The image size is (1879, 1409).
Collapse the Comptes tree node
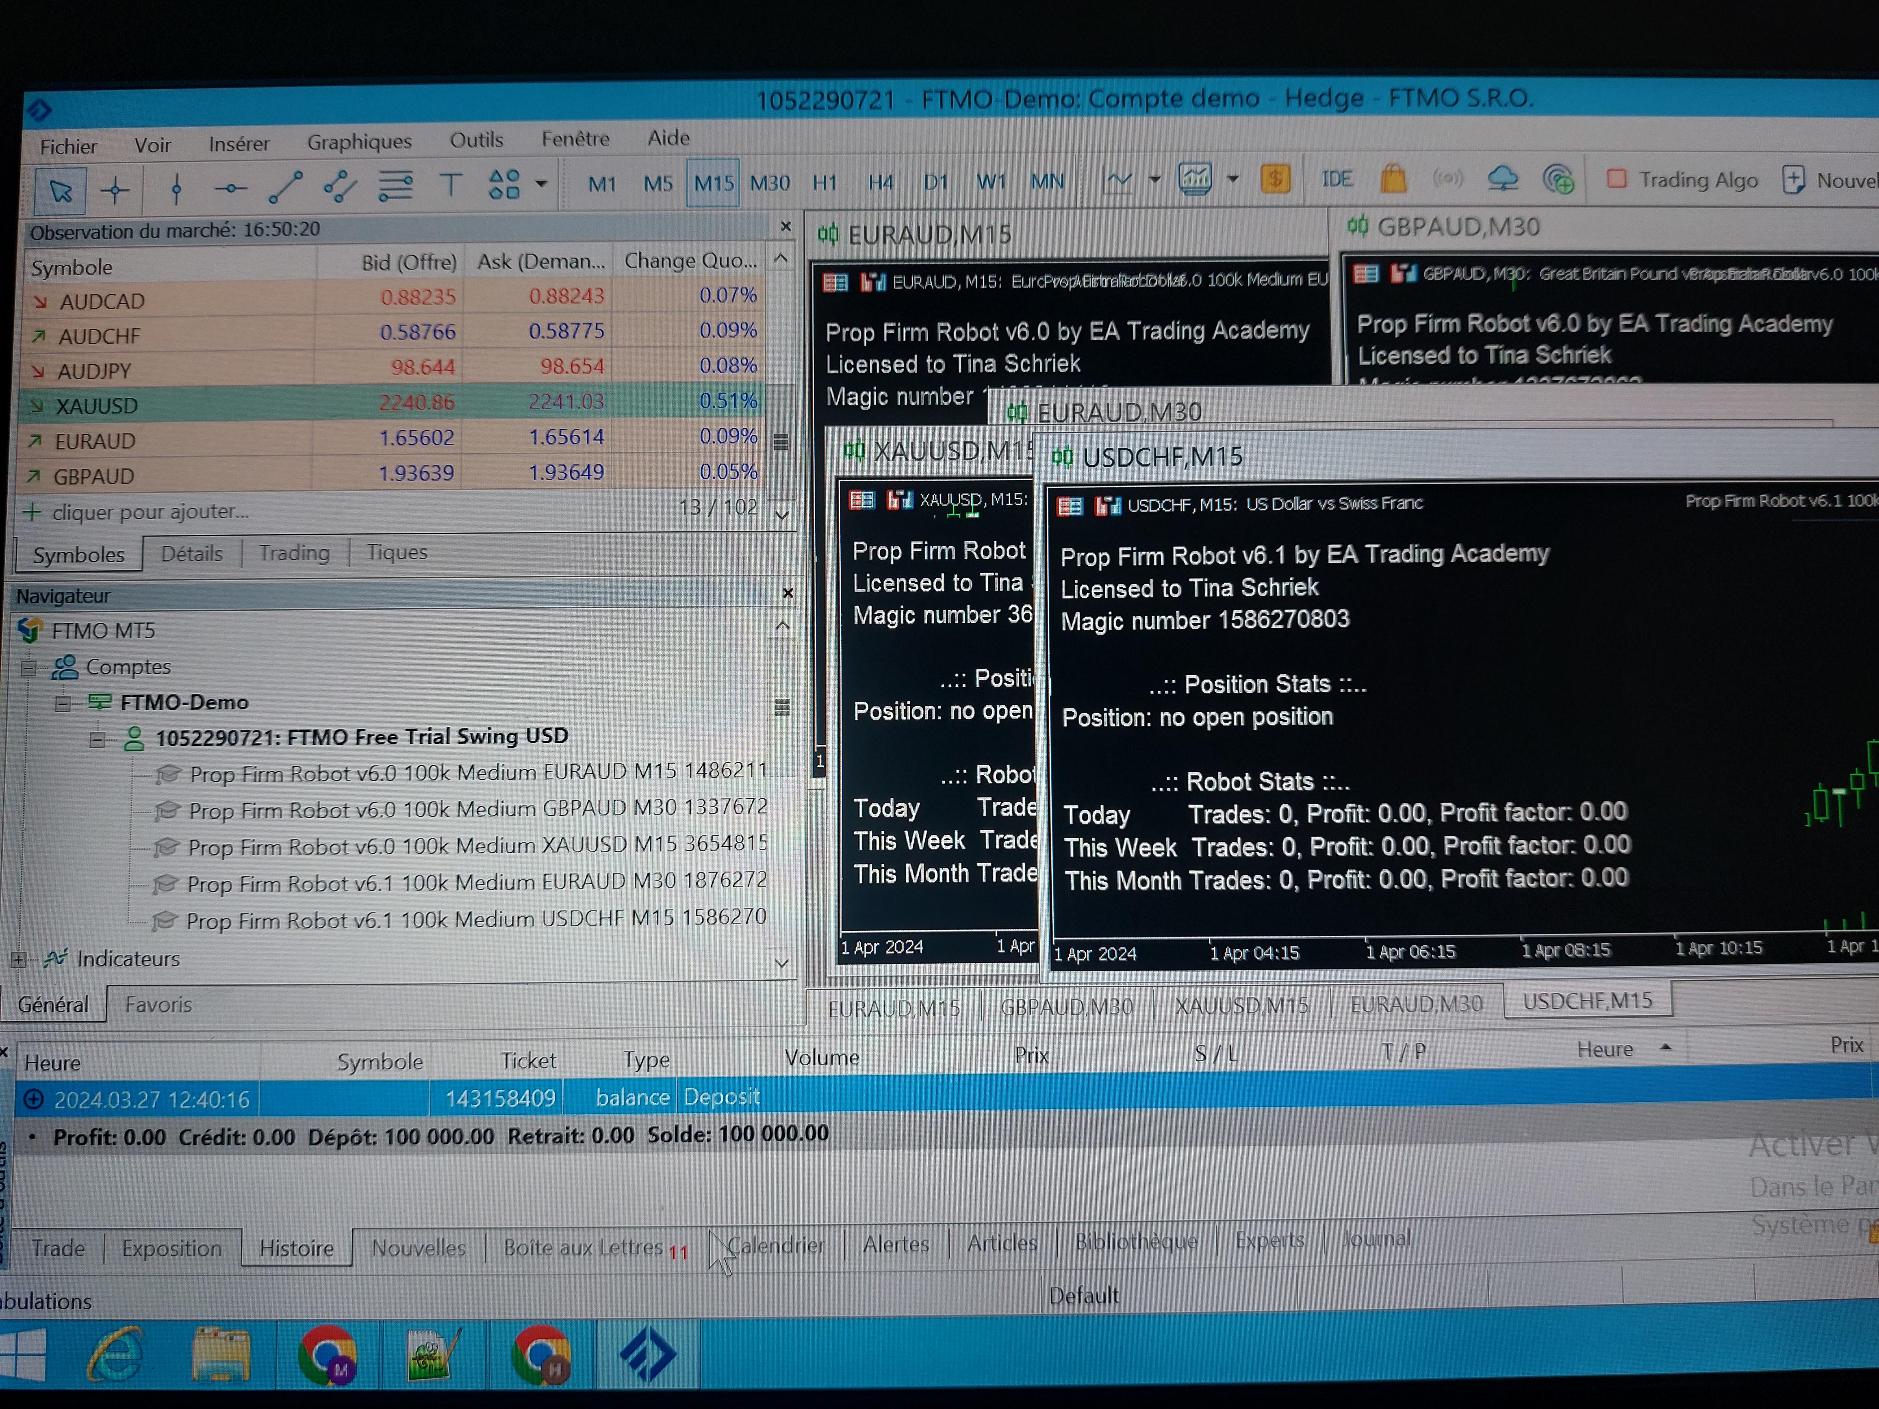(x=29, y=668)
